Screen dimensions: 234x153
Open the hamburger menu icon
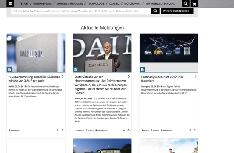[x=10, y=3]
